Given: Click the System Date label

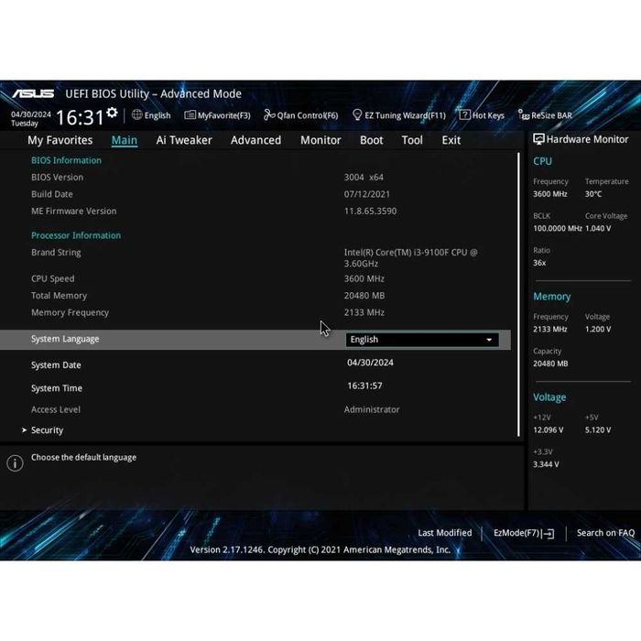Looking at the screenshot, I should tap(56, 365).
